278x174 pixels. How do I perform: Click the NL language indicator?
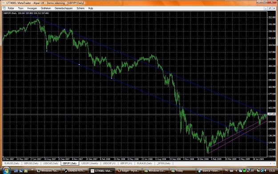(x=226, y=170)
